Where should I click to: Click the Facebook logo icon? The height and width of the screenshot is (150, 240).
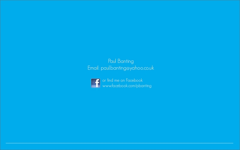96,83
